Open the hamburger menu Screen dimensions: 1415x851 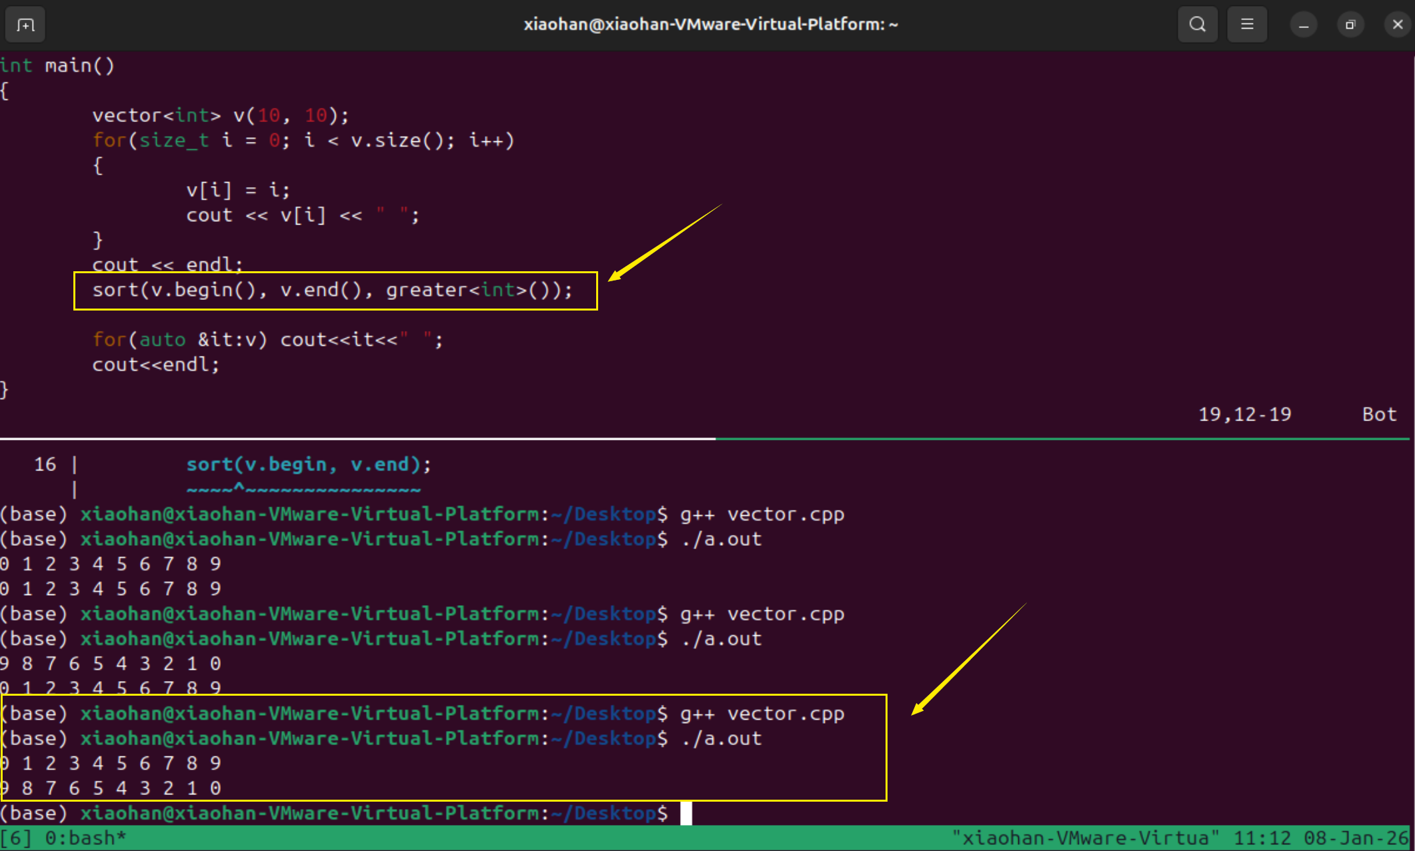[1247, 25]
